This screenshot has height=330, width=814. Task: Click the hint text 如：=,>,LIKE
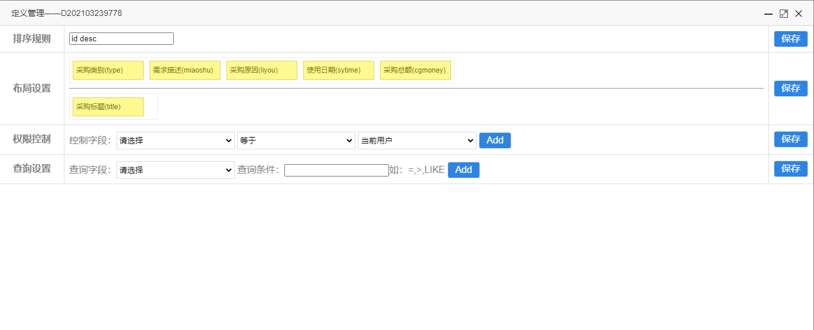417,170
